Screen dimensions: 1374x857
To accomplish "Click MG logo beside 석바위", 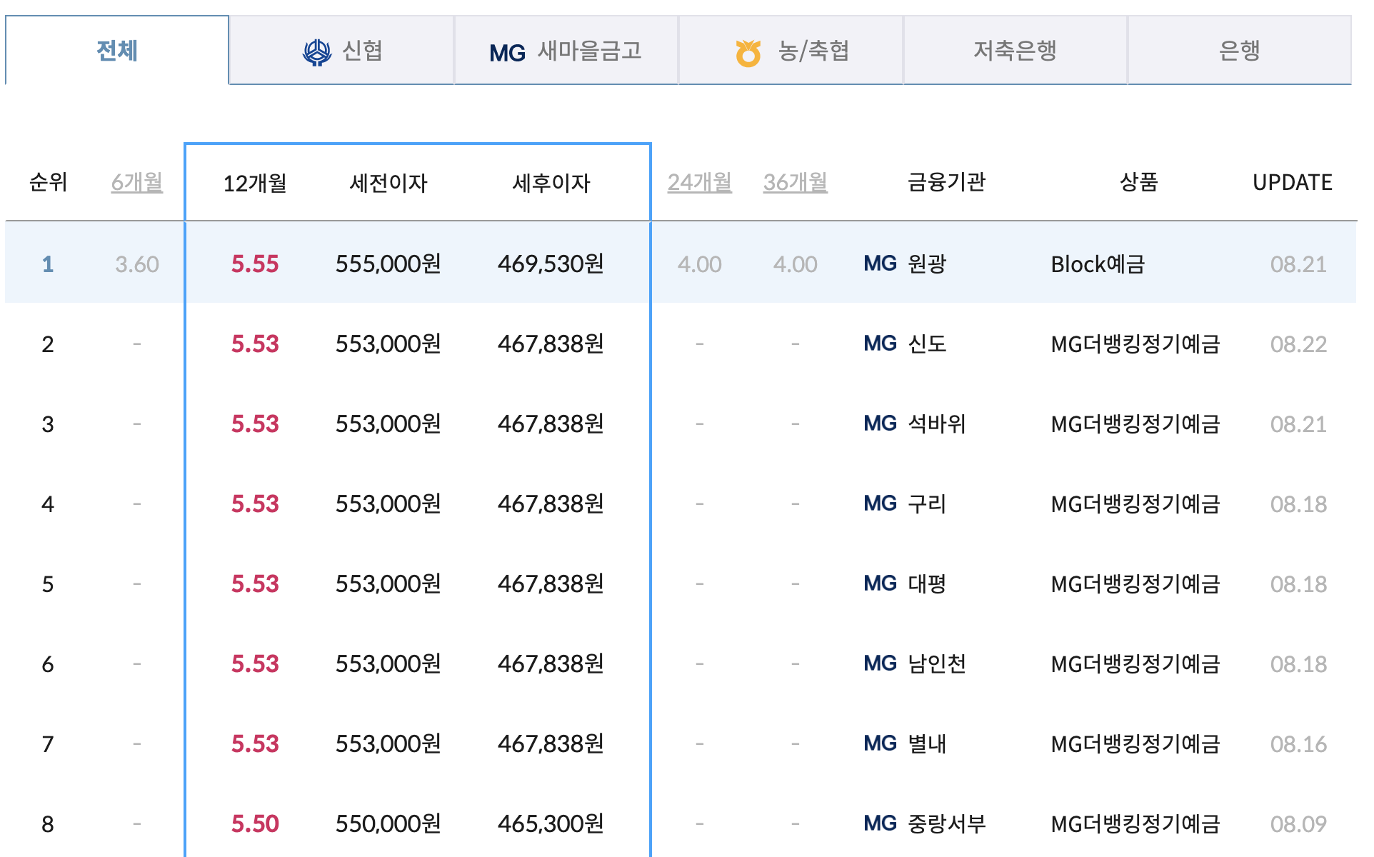I will (x=879, y=424).
